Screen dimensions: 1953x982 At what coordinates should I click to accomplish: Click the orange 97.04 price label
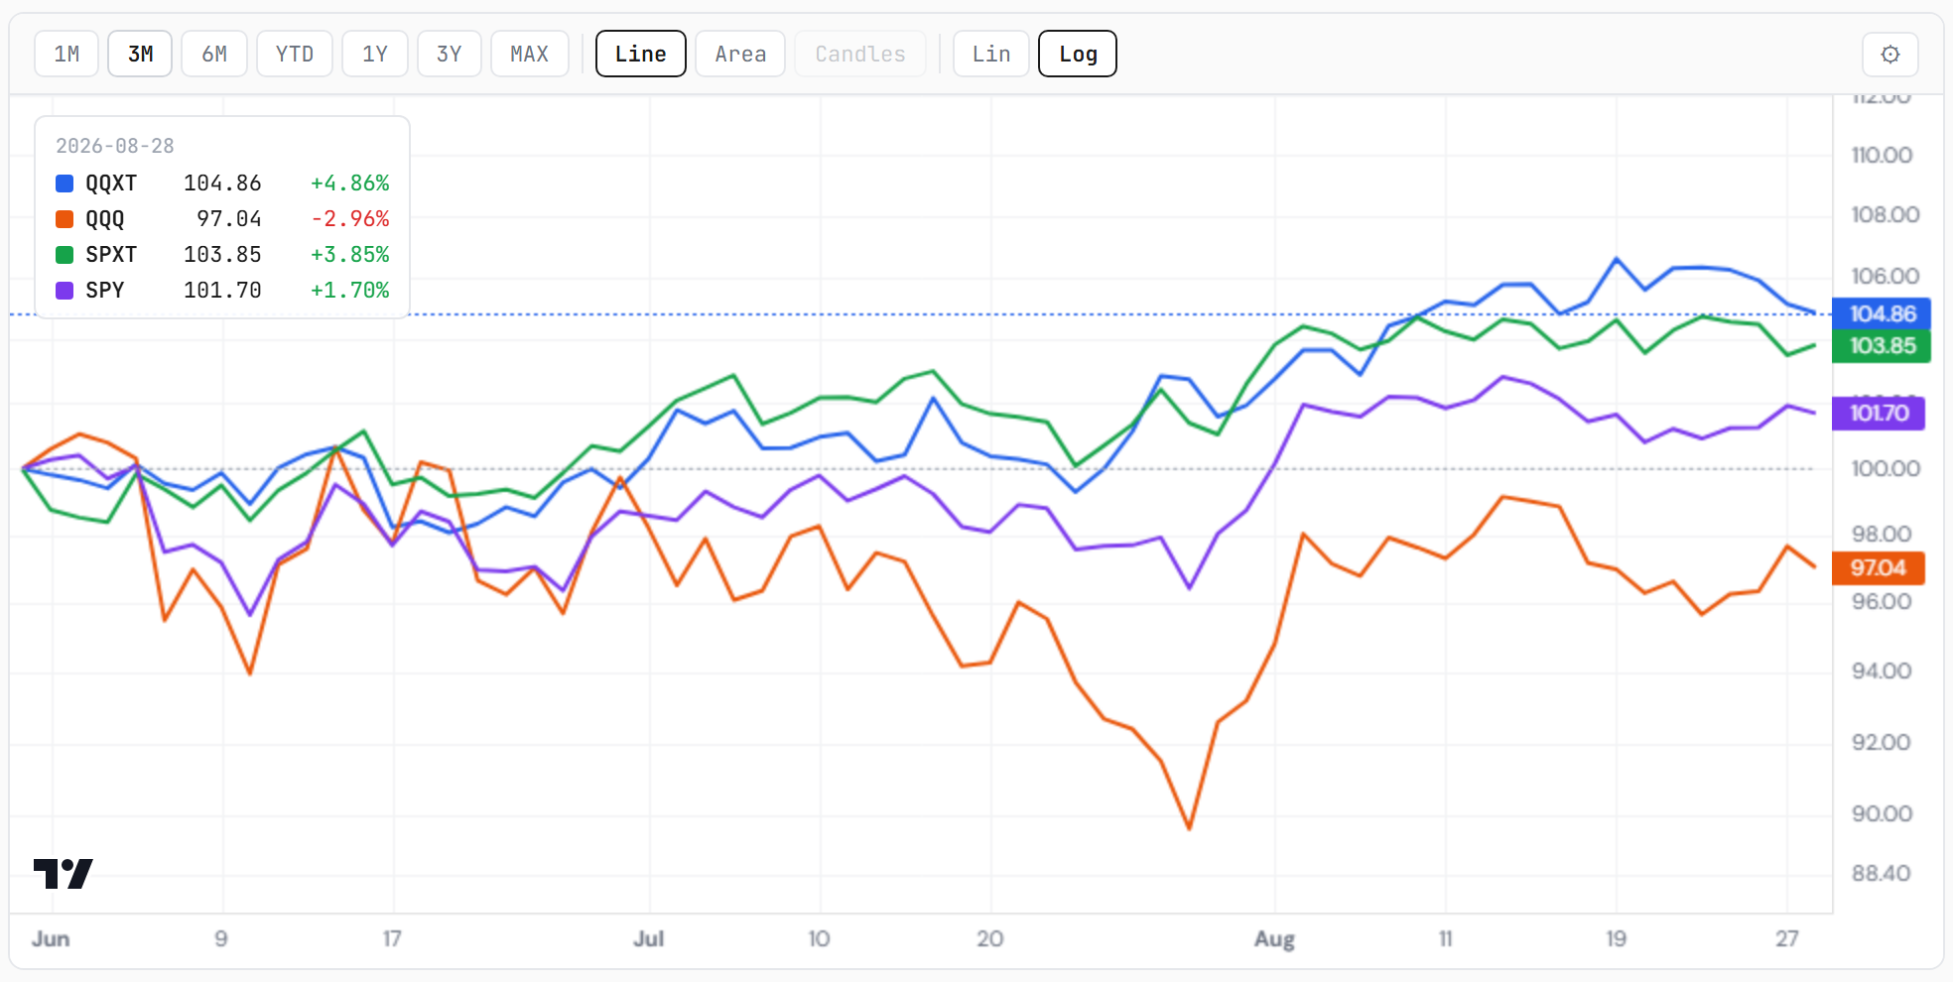click(1879, 568)
